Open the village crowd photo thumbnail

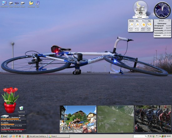click(78, 119)
